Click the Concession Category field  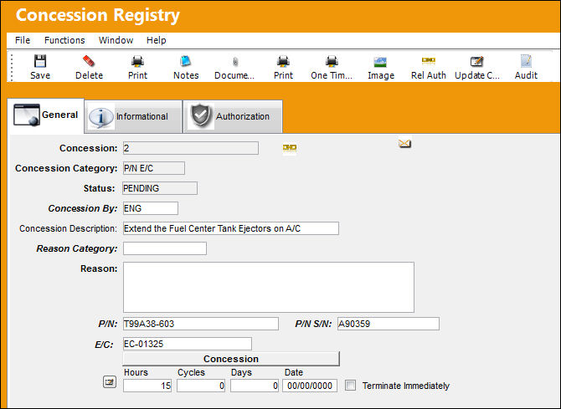(154, 168)
